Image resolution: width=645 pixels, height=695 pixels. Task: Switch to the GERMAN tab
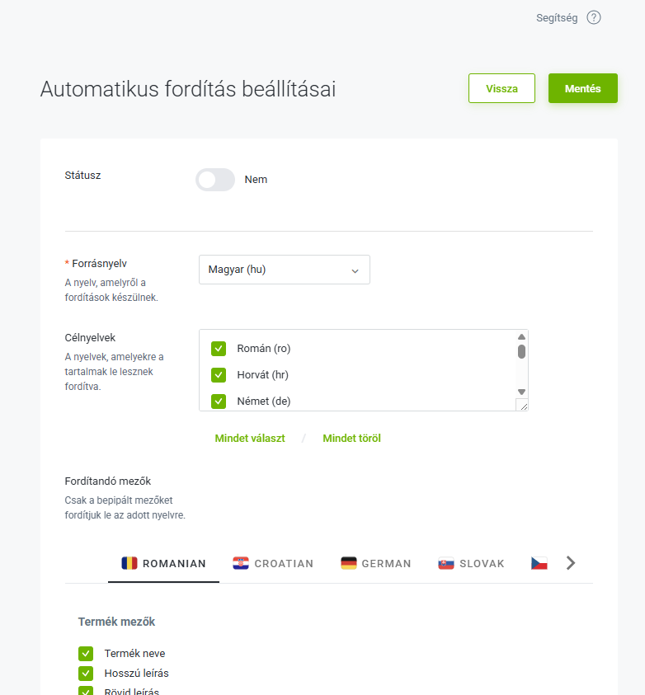coord(376,563)
